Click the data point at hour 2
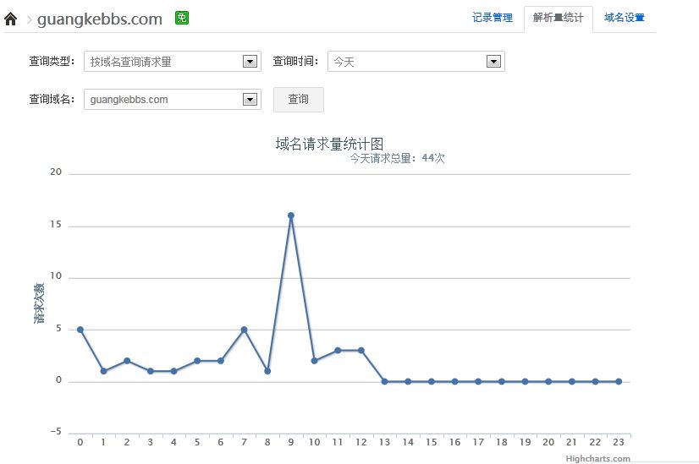This screenshot has width=699, height=464. (x=127, y=361)
